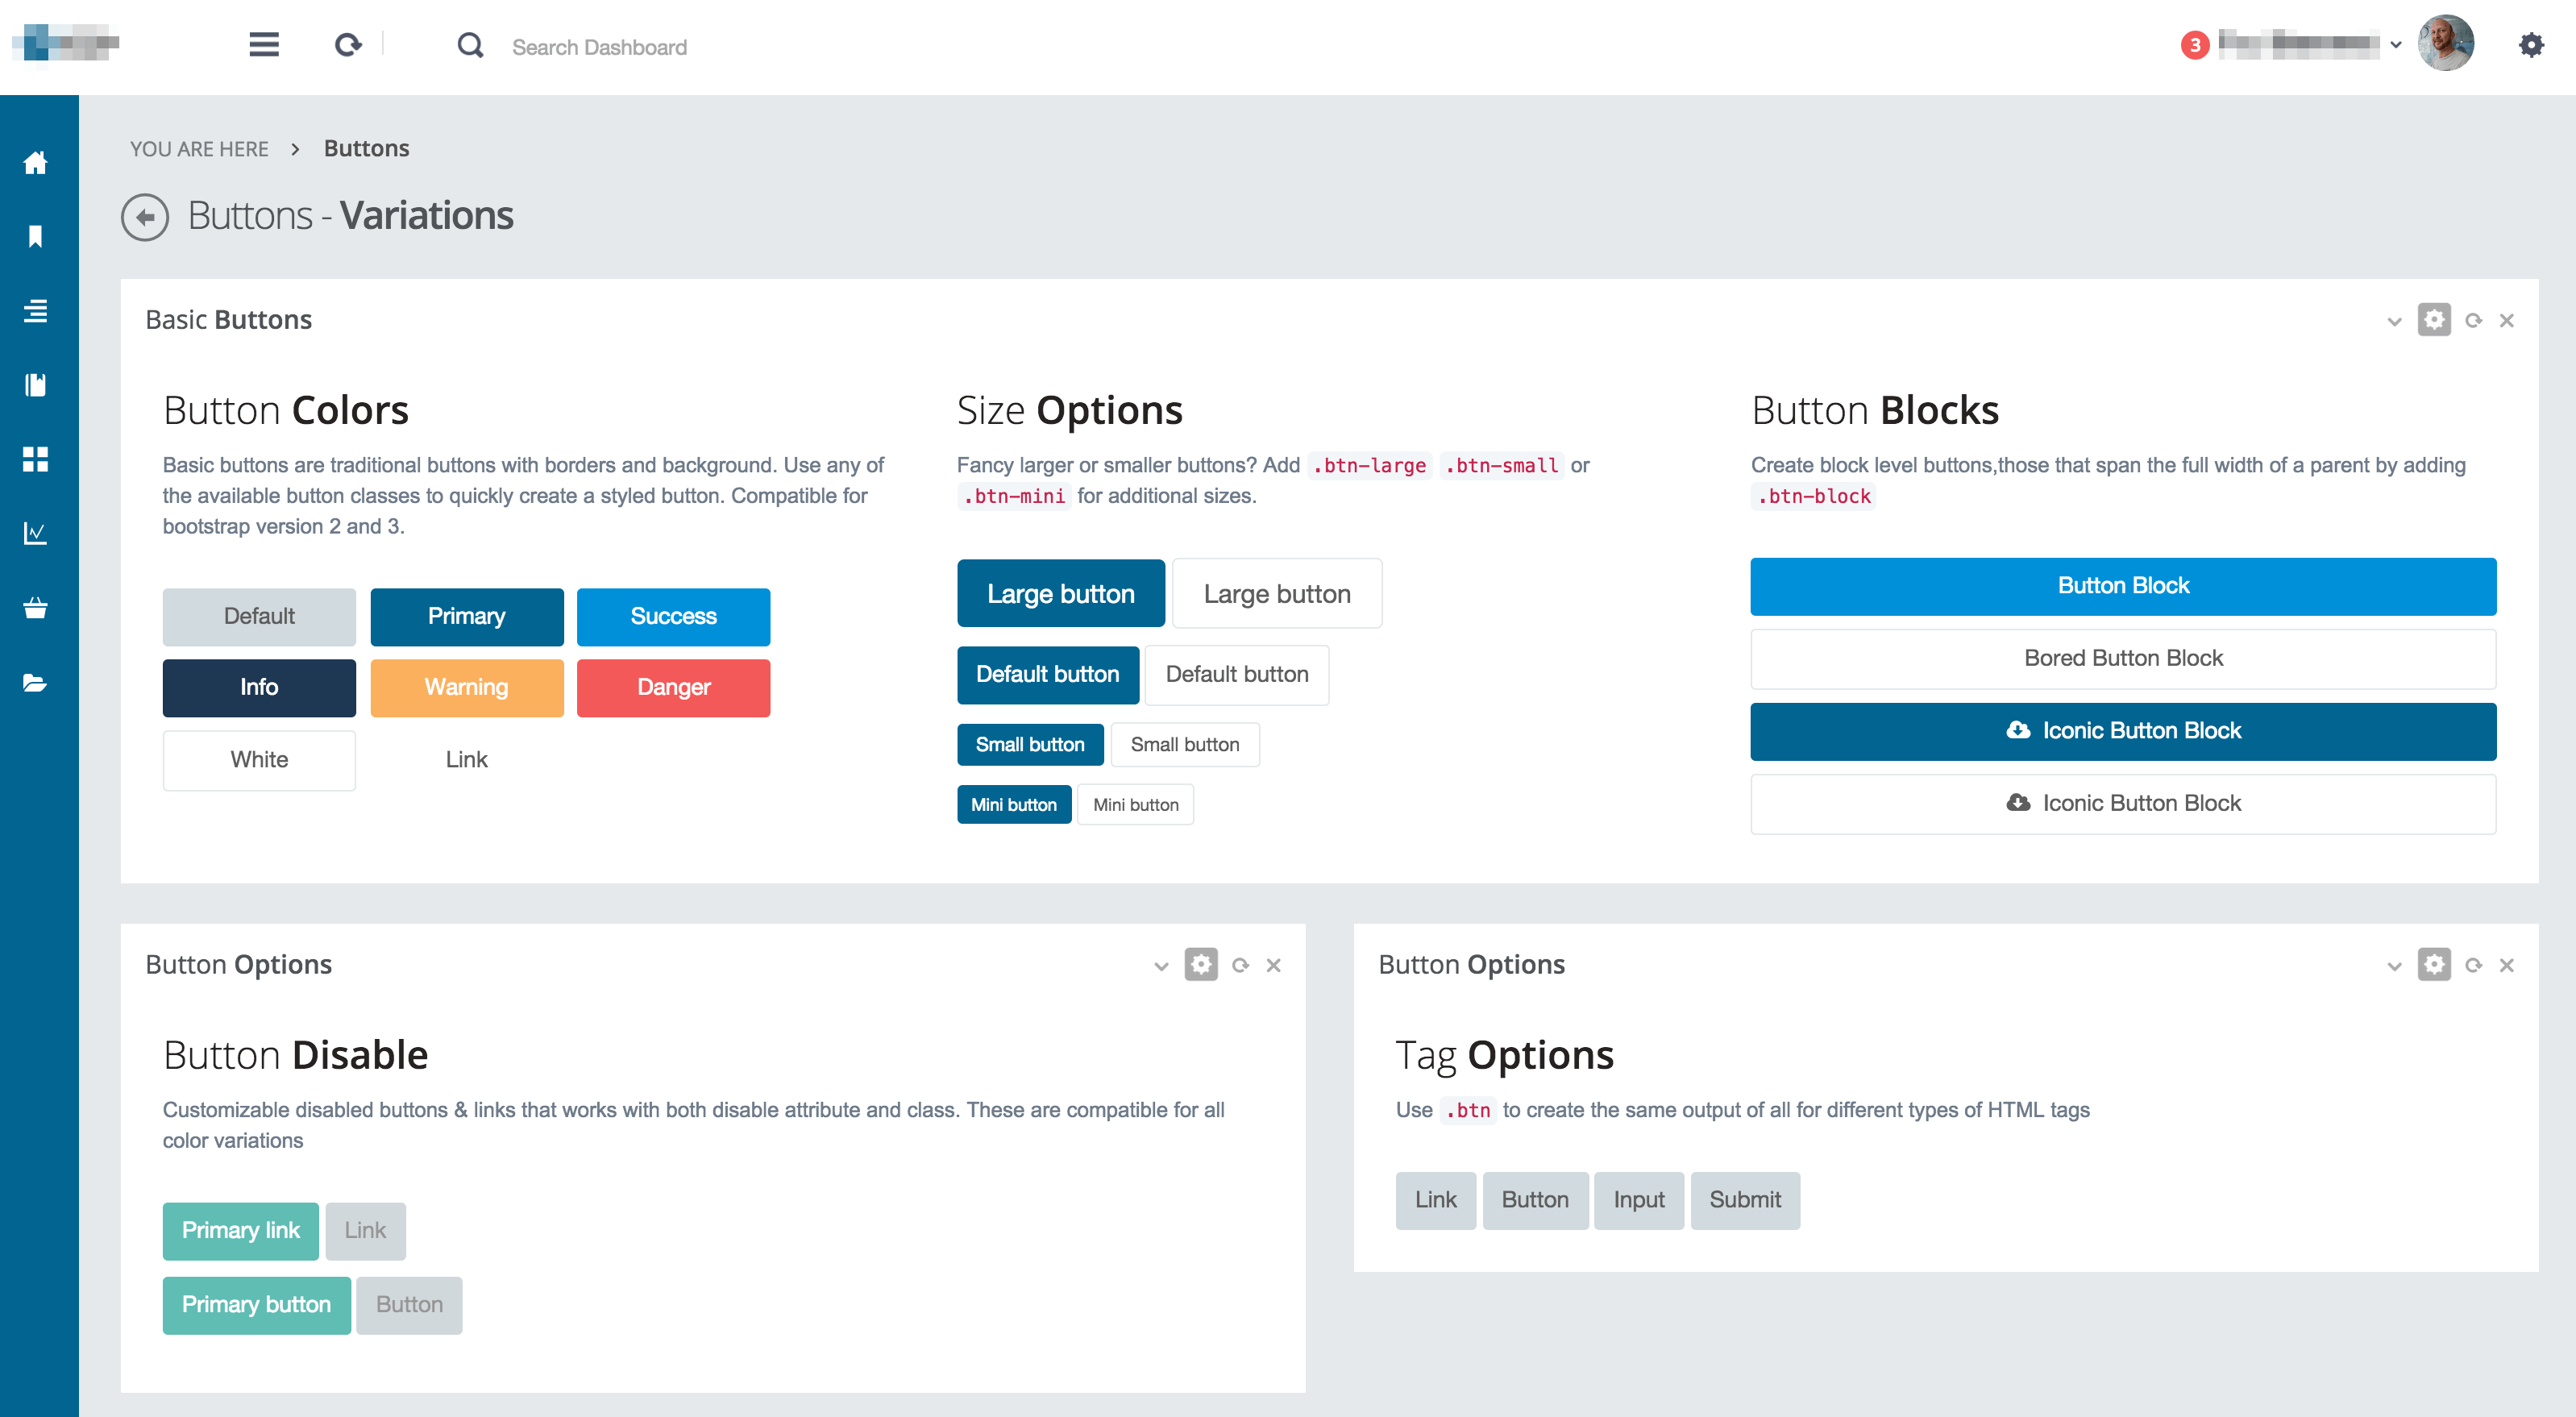
Task: Click the grid layout sidebar icon
Action: 36,459
